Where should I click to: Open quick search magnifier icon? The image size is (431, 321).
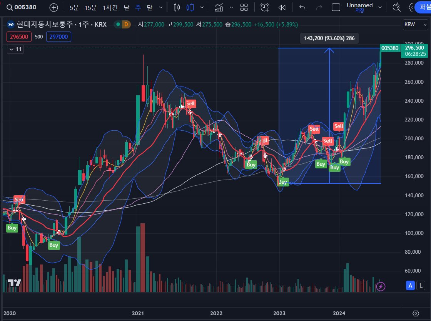coord(396,7)
